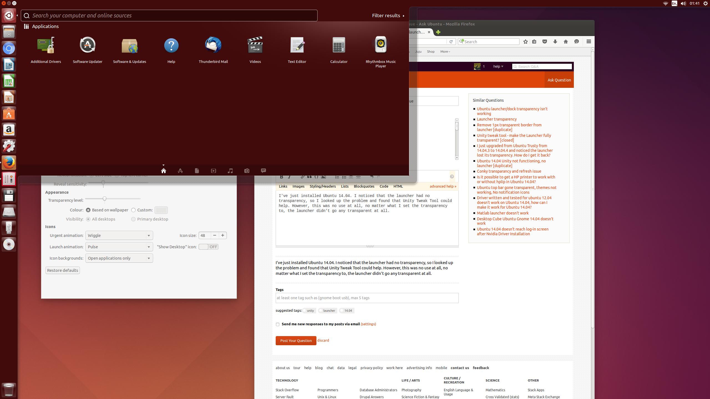
Task: Open LibreOffice Calc from launcher
Action: click(9, 81)
